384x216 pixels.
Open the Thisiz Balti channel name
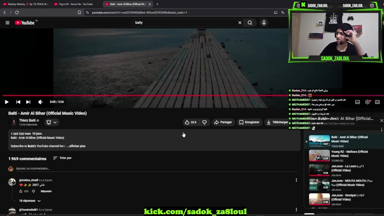[27, 120]
